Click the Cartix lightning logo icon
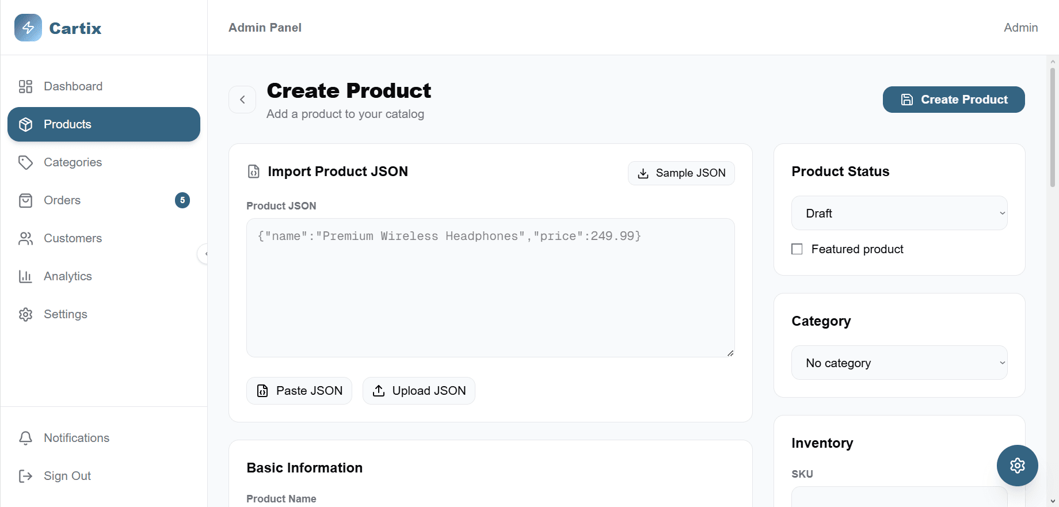This screenshot has width=1059, height=507. click(28, 28)
